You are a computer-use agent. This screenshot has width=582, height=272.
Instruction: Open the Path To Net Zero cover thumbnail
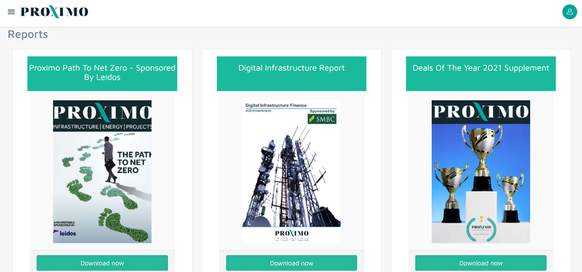[x=102, y=171]
